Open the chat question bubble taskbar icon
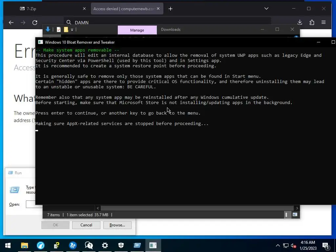Screen dimensions: 336x252 pyautogui.click(x=89, y=245)
